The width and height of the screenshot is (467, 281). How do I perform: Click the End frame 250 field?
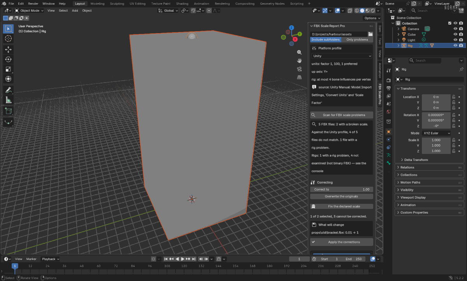click(x=354, y=259)
